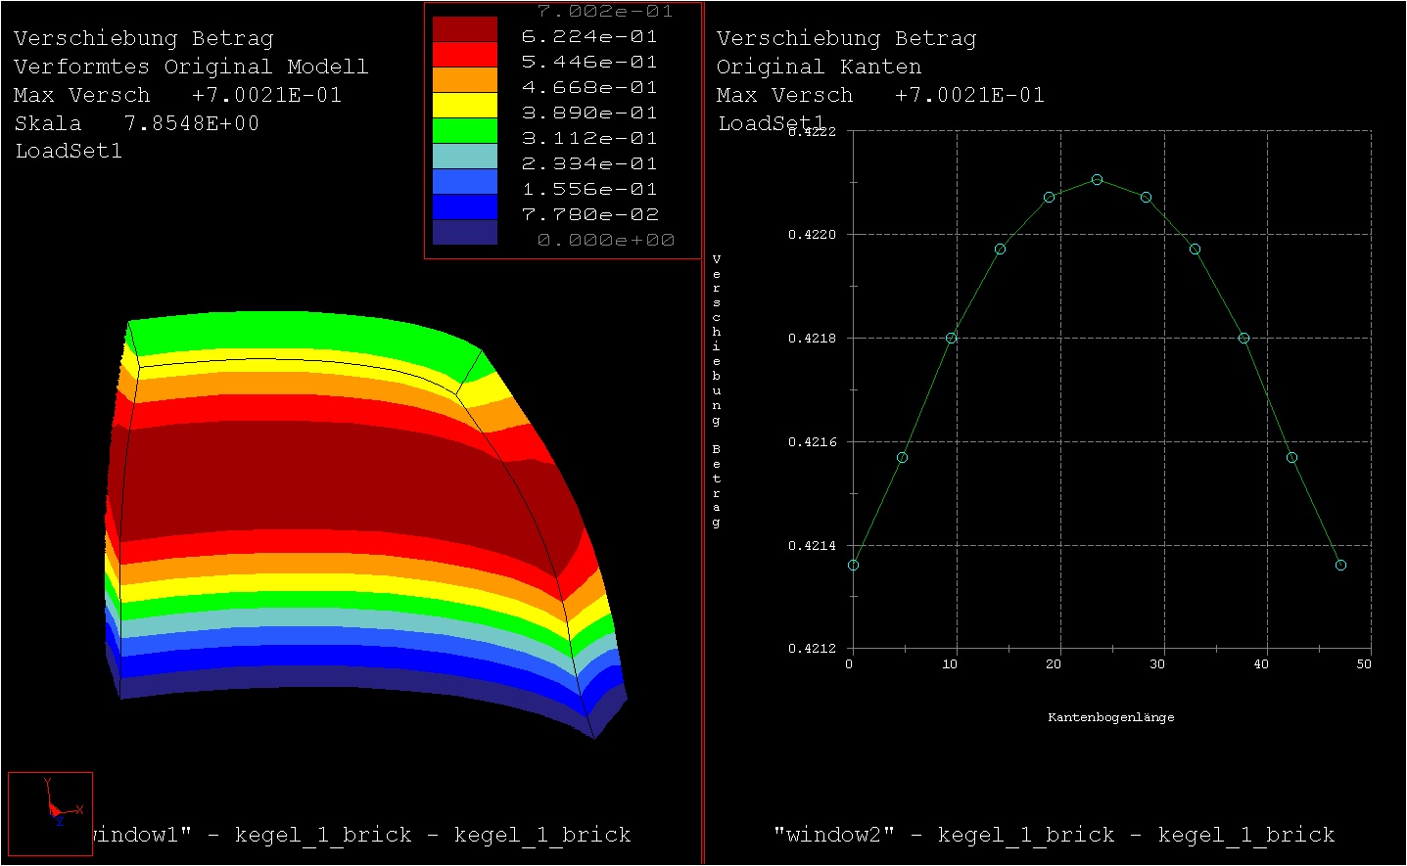The width and height of the screenshot is (1407, 866).
Task: Click last data point near arc length 47
Action: point(1340,566)
